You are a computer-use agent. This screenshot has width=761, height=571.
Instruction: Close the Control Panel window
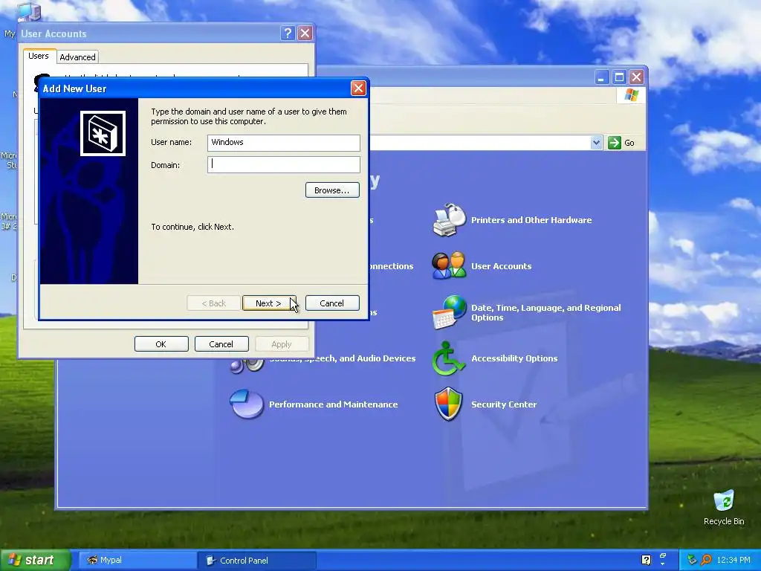[x=636, y=77]
